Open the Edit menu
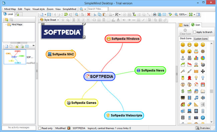The image size is (217, 132). (20, 9)
